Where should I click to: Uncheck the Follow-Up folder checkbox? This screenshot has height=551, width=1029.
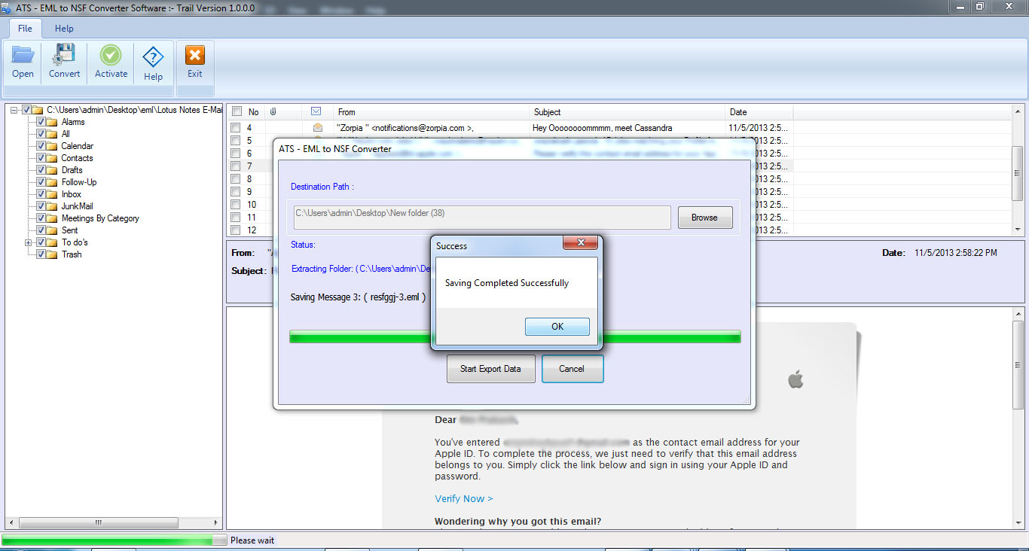click(x=41, y=182)
